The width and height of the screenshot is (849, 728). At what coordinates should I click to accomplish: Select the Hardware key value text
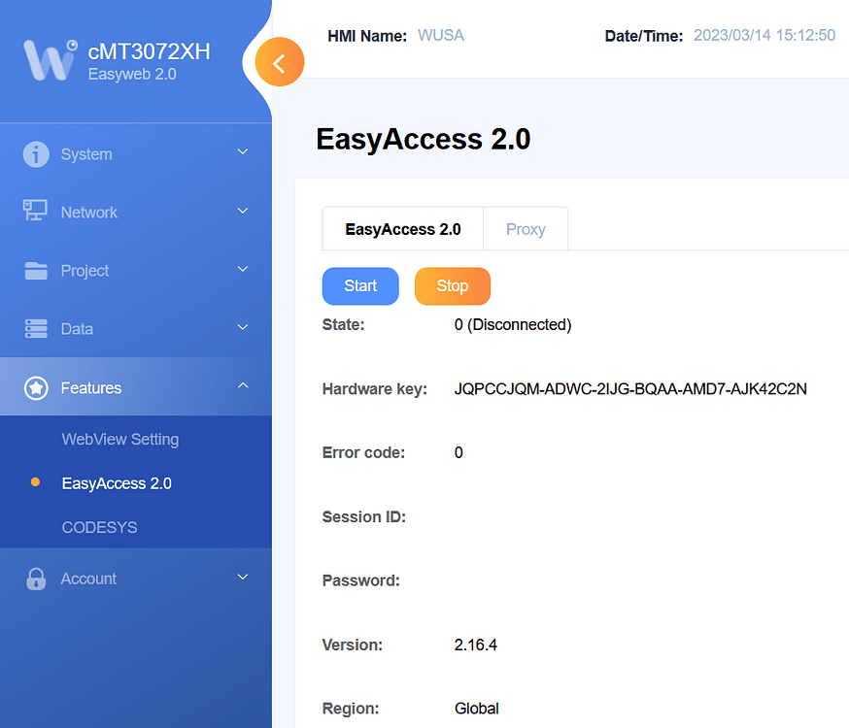[x=631, y=389]
